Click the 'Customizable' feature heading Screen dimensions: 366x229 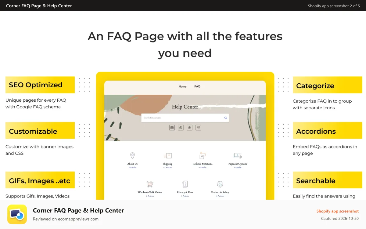click(x=33, y=131)
